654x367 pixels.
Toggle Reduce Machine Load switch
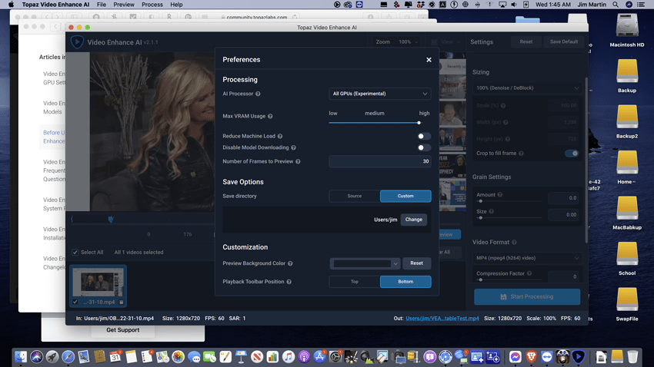tap(424, 137)
